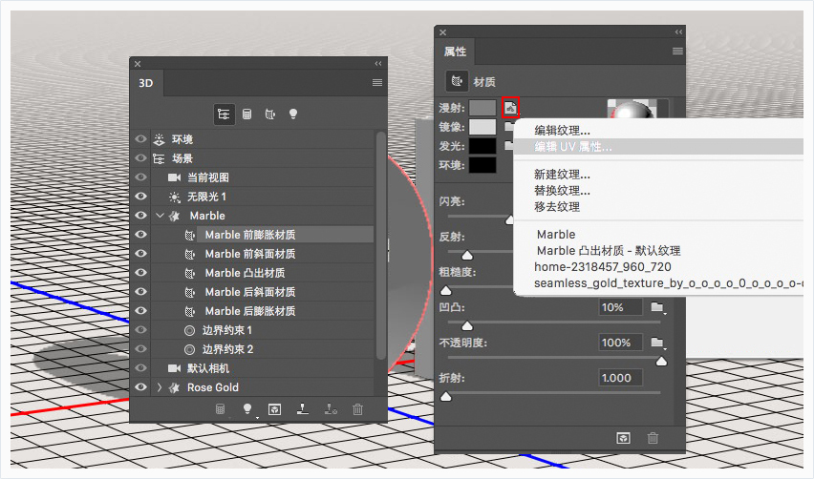Click the 发光 black color swatch
The width and height of the screenshot is (814, 479).
click(x=482, y=146)
